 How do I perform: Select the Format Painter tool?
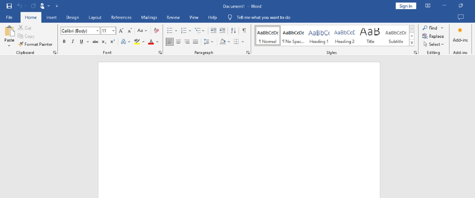(x=35, y=44)
